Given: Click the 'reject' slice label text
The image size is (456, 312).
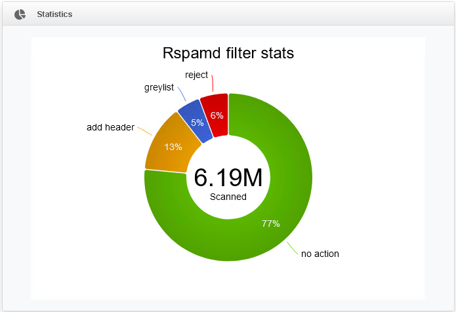Looking at the screenshot, I should (x=196, y=75).
